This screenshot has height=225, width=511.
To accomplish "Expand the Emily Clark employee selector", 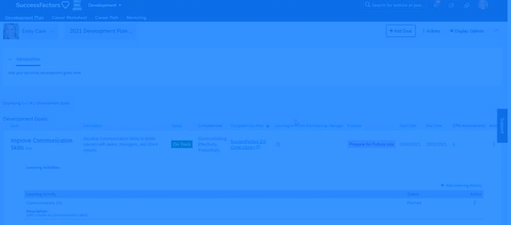I will (53, 31).
